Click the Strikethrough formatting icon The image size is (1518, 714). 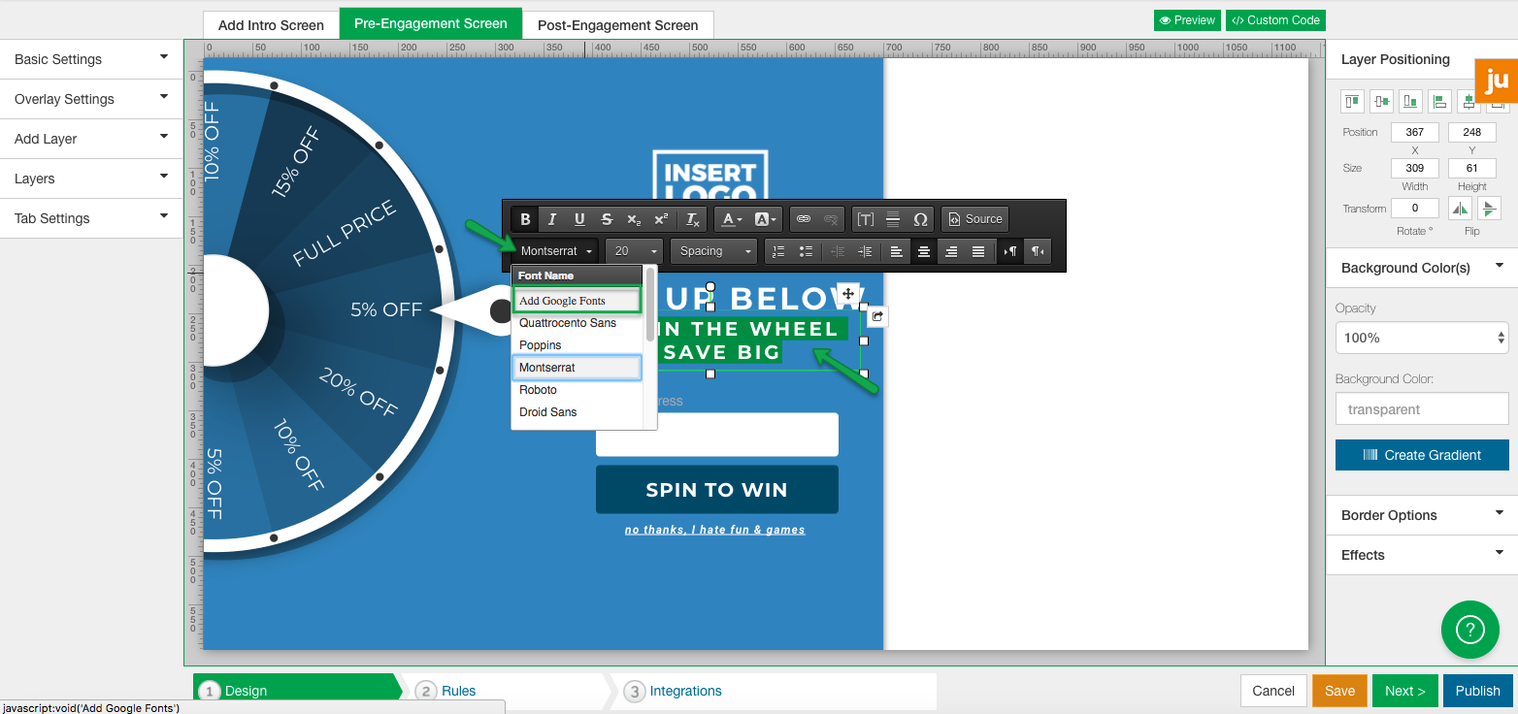(607, 219)
